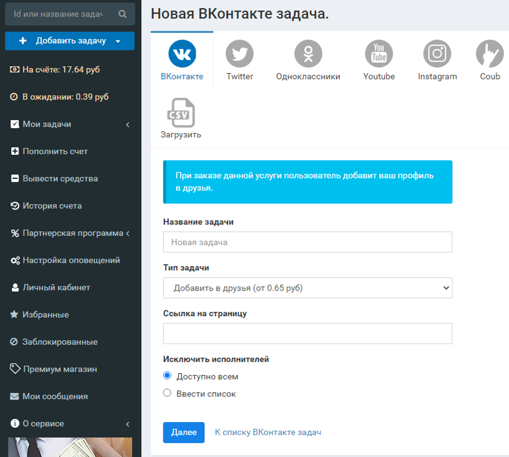Click the На счёте: 17.64 руб balance

(x=61, y=70)
